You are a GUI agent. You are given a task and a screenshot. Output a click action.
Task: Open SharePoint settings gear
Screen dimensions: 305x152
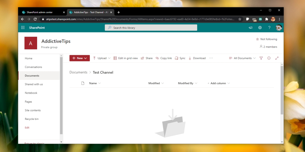click(x=260, y=28)
